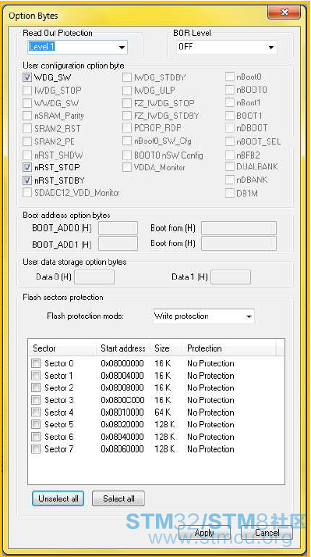The width and height of the screenshot is (311, 557).
Task: Click the BOOT_ADD0 (H) input field
Action: [x=118, y=228]
